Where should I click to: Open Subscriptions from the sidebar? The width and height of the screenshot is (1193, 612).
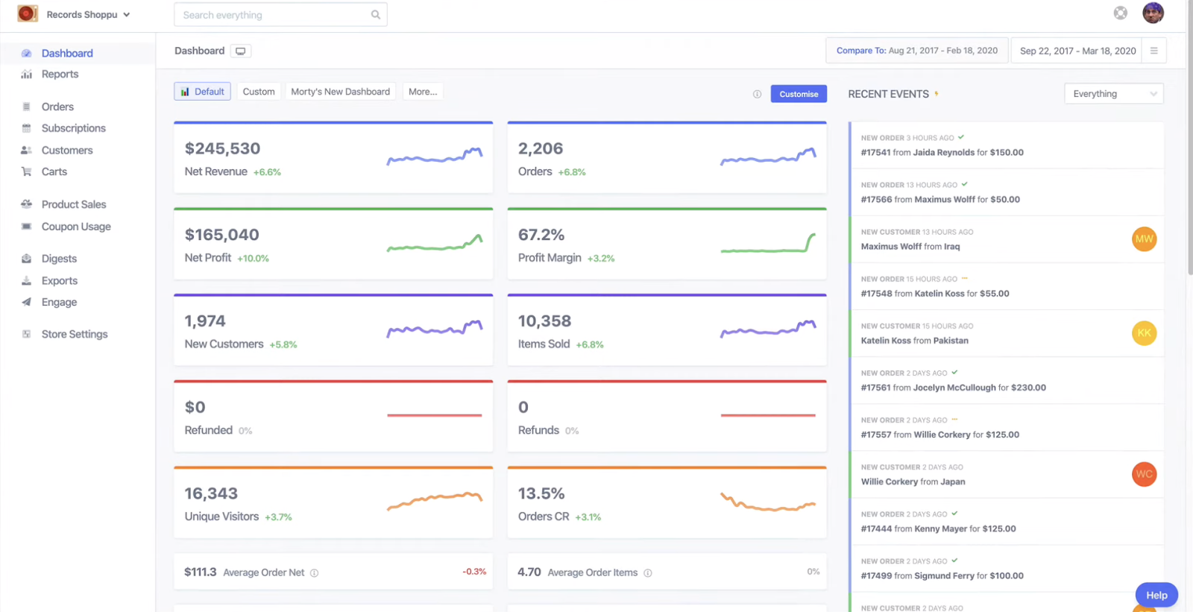coord(74,128)
